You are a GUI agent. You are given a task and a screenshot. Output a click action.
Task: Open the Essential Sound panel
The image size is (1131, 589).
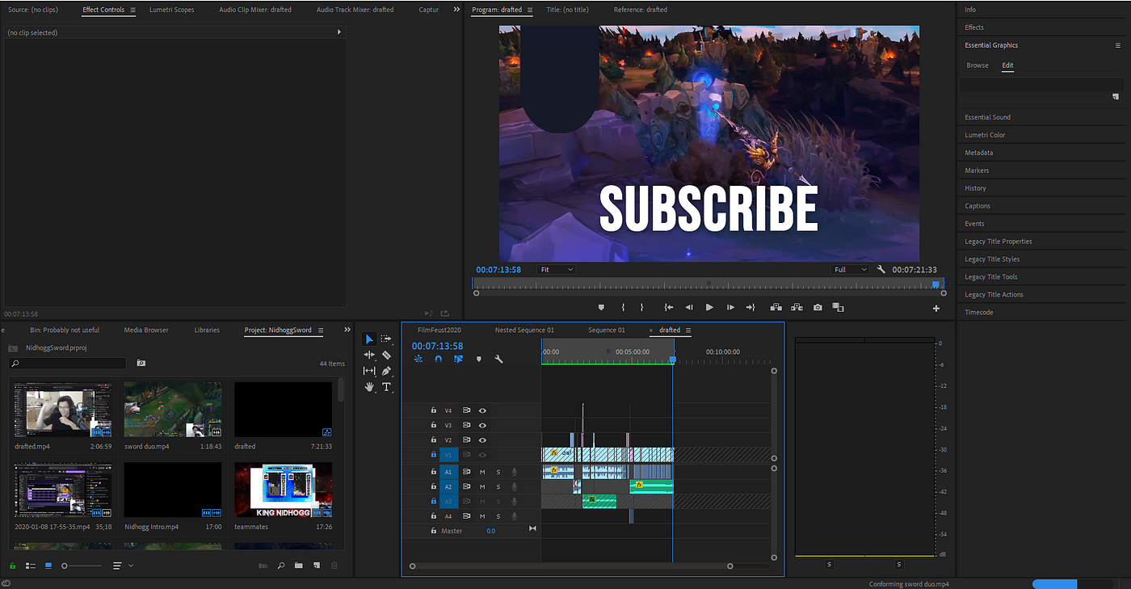click(x=987, y=117)
